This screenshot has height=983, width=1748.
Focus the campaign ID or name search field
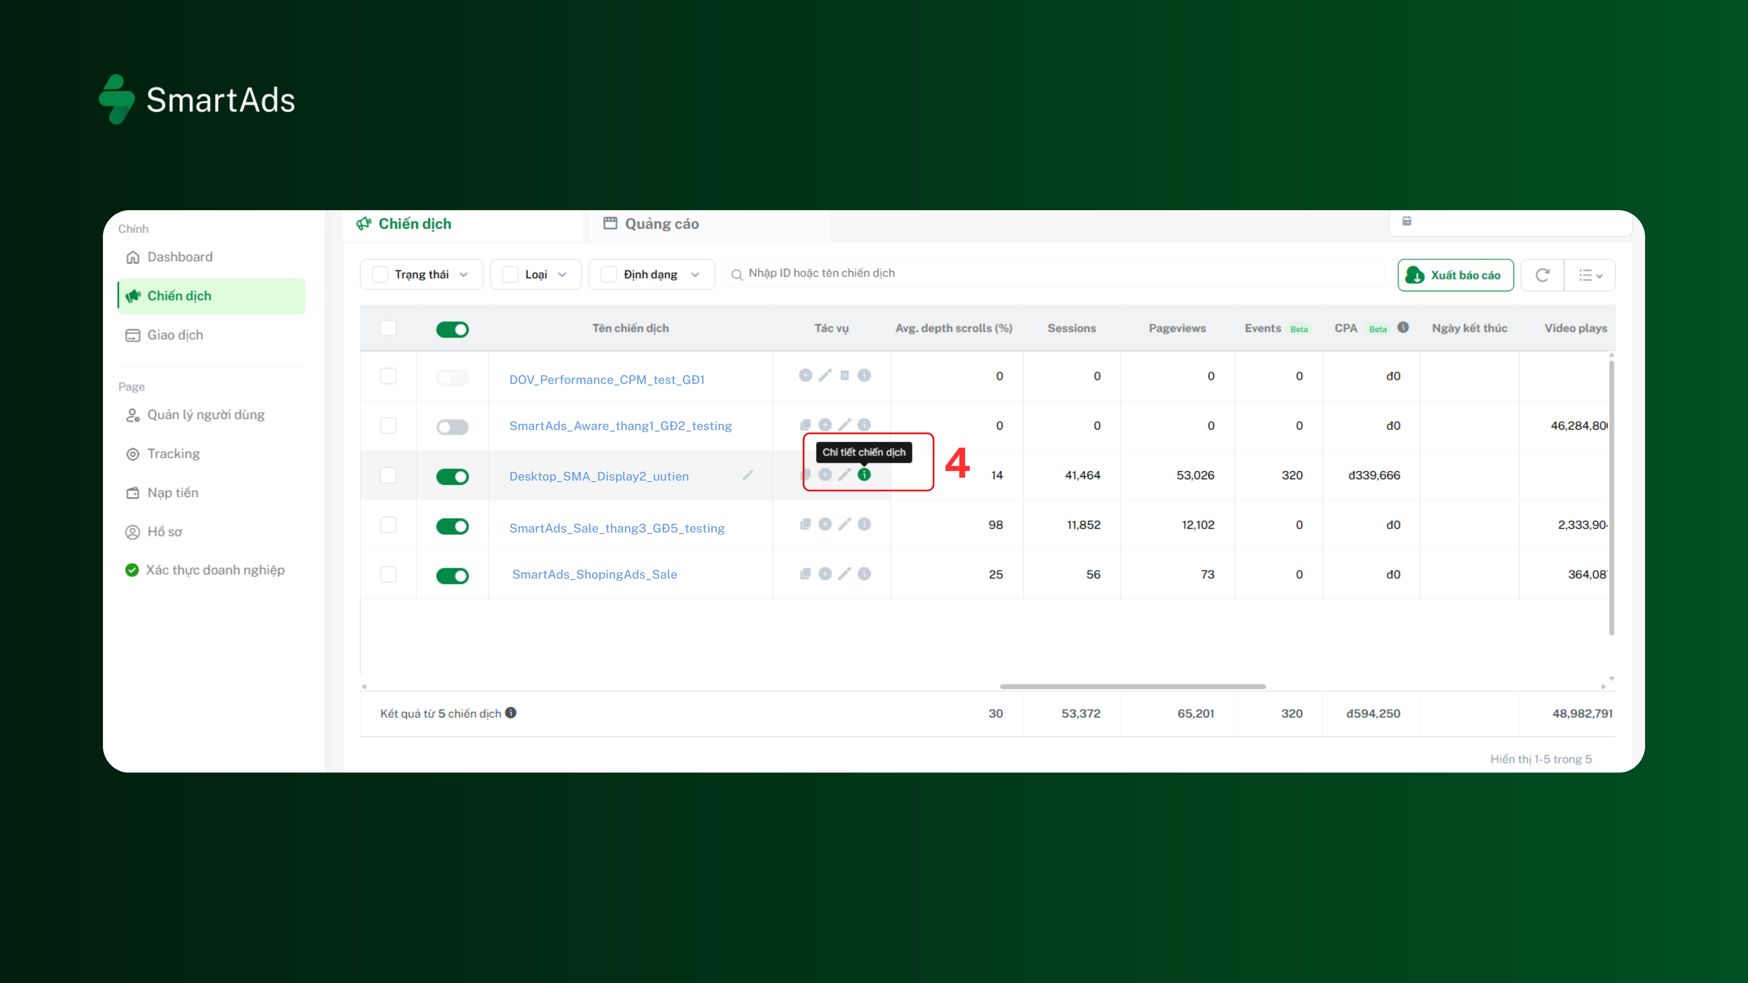pos(1053,273)
